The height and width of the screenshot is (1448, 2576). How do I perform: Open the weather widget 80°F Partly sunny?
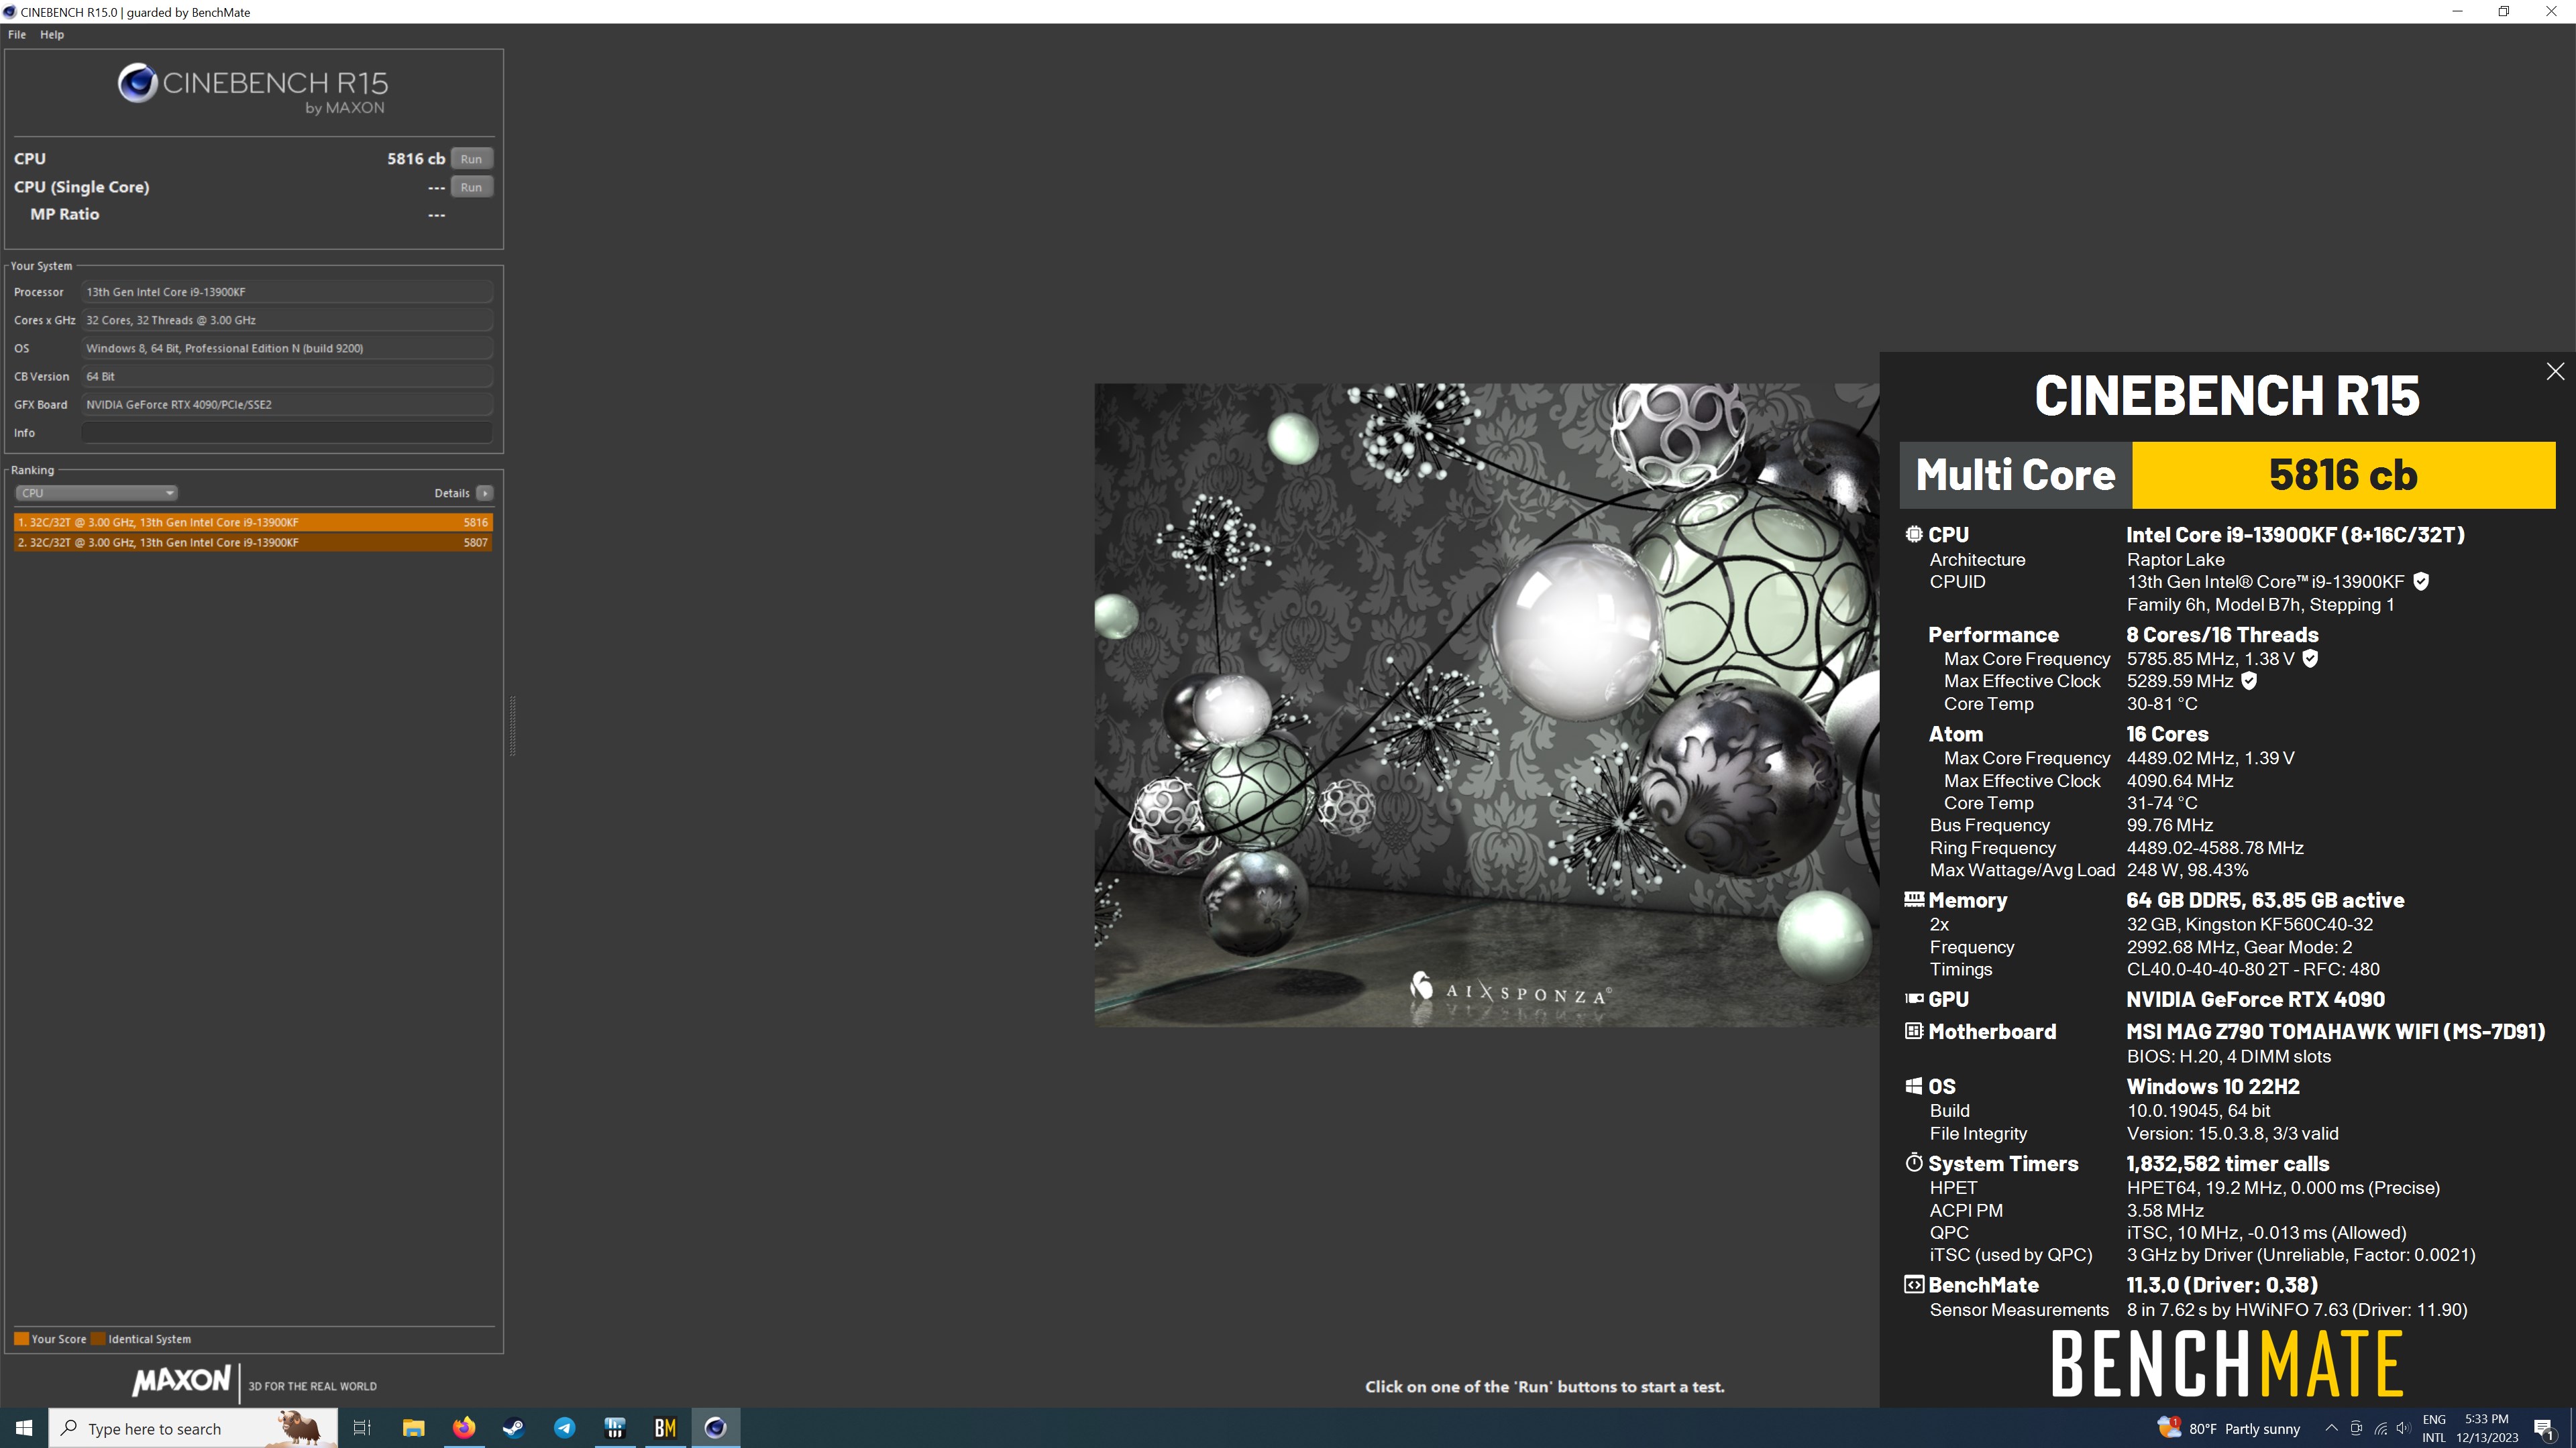coord(2229,1428)
